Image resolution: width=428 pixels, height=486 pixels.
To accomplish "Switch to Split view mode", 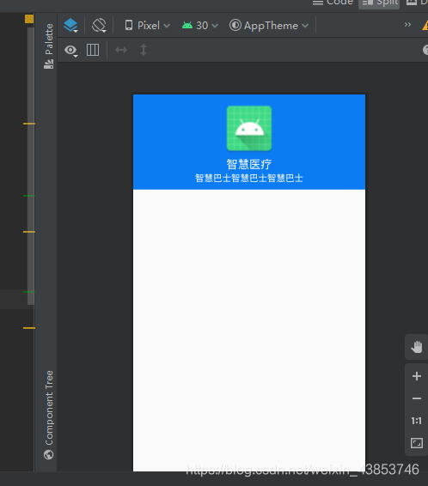I will (x=379, y=3).
